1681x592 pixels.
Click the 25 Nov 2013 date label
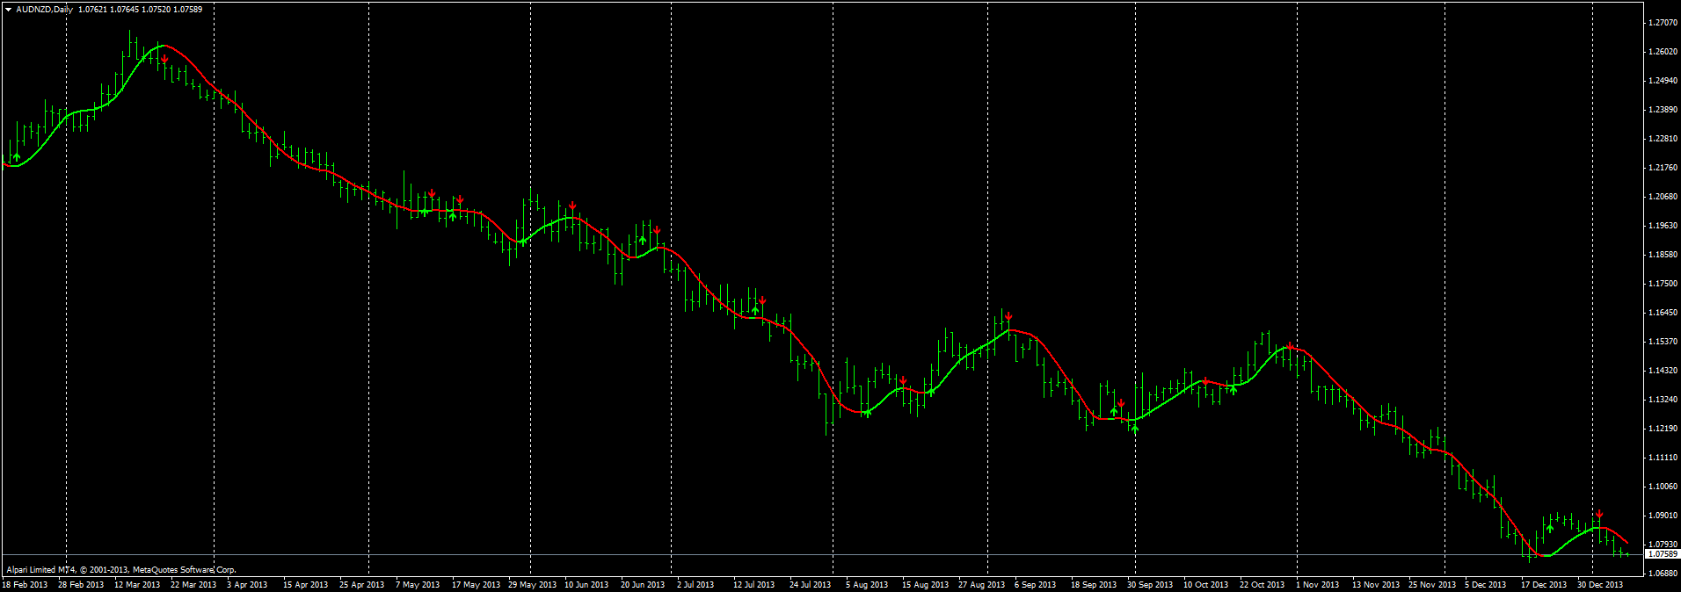[1432, 585]
